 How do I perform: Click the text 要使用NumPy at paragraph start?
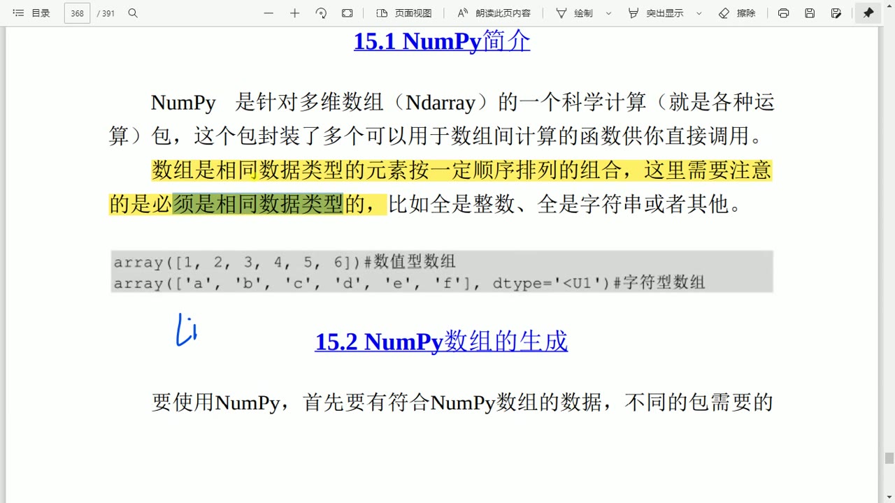[x=215, y=402]
